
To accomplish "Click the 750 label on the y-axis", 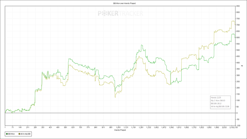I will [x=238, y=19].
